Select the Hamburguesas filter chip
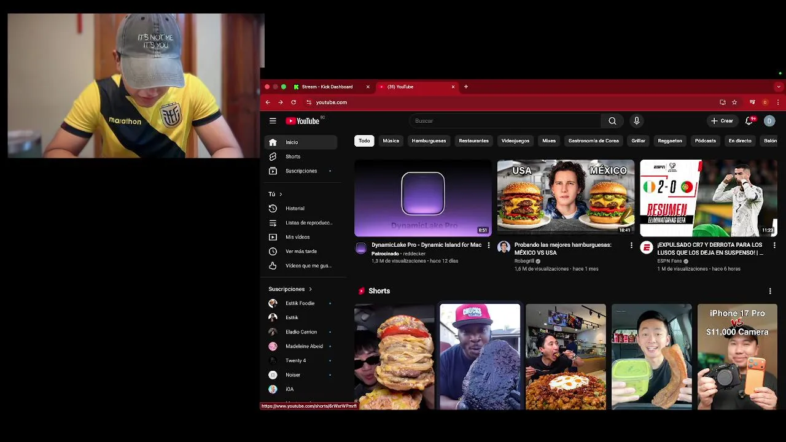 tap(429, 141)
